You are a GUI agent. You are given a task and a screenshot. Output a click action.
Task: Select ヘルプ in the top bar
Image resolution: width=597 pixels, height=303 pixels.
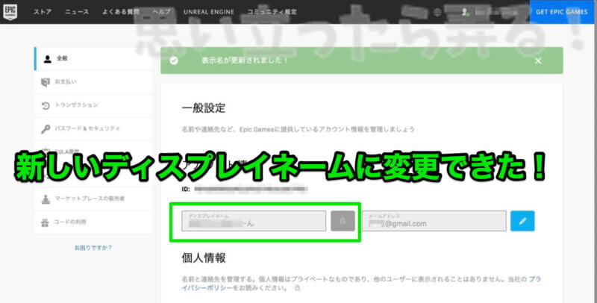point(161,12)
